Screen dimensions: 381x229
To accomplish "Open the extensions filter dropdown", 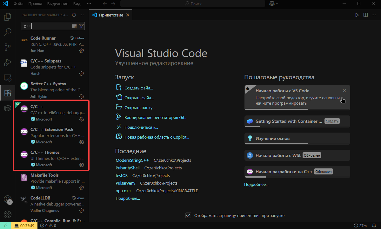I will [81, 26].
